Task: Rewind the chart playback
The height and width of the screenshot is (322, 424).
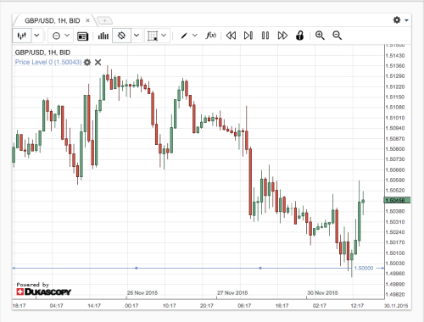Action: [x=231, y=36]
